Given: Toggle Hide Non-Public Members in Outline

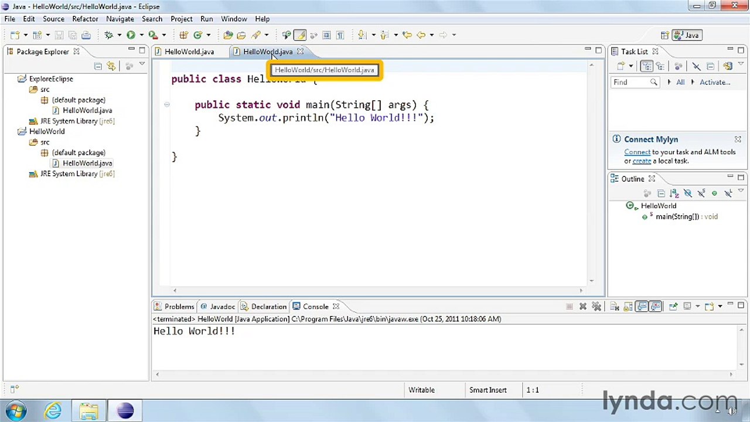Looking at the screenshot, I should (714, 193).
